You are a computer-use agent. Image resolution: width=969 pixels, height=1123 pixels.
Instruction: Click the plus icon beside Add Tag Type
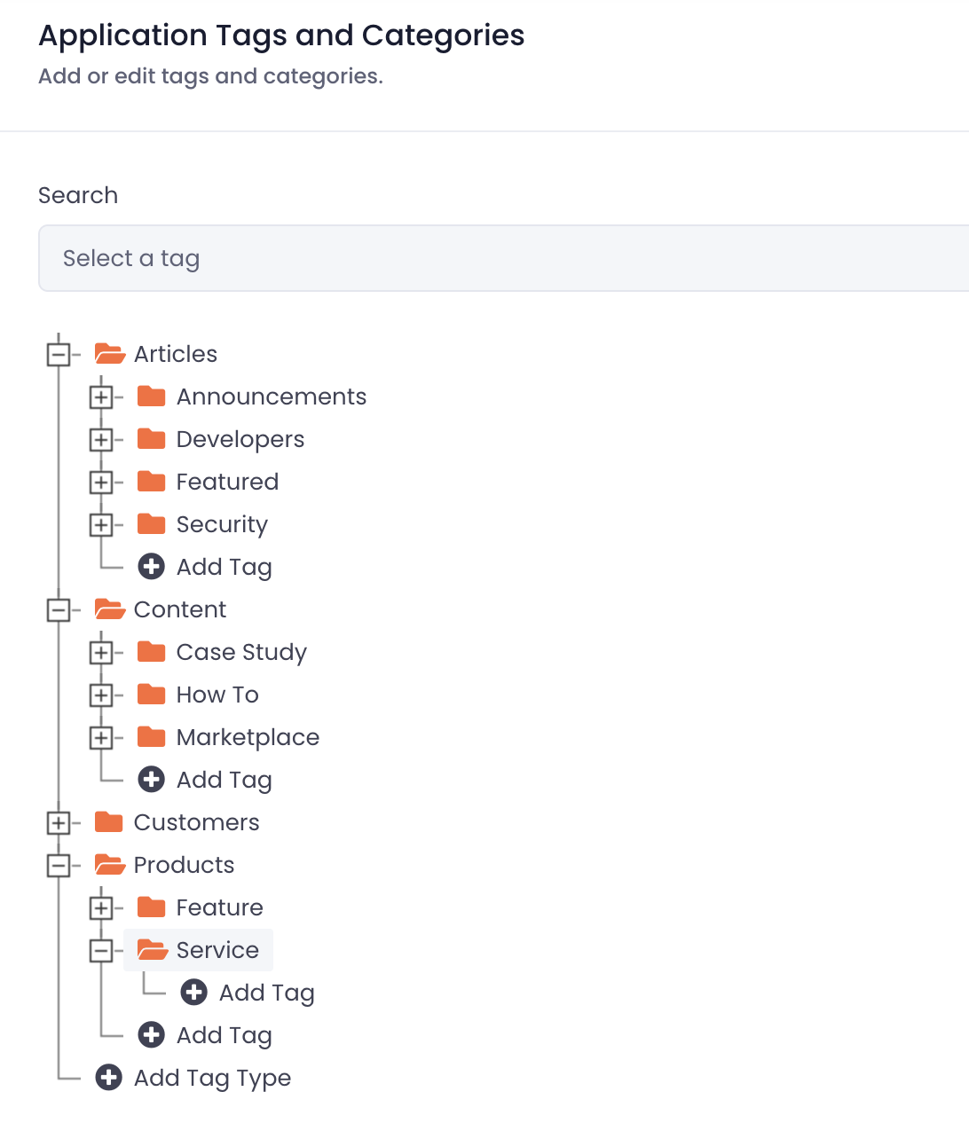click(109, 1077)
